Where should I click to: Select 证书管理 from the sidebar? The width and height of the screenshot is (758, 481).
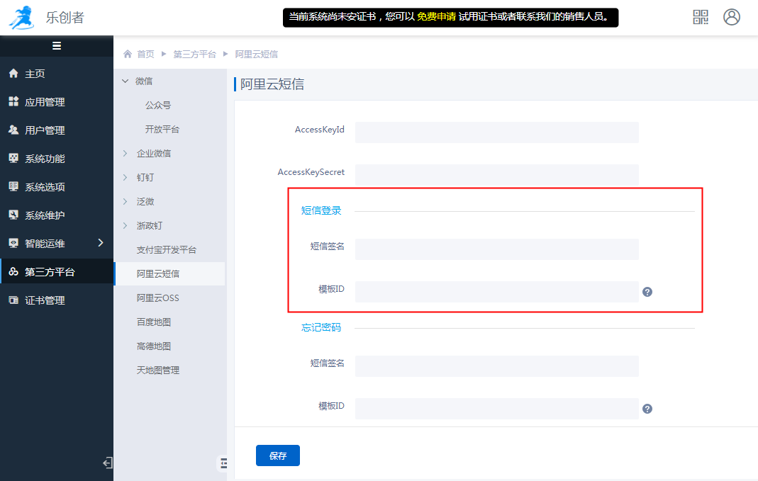point(44,300)
